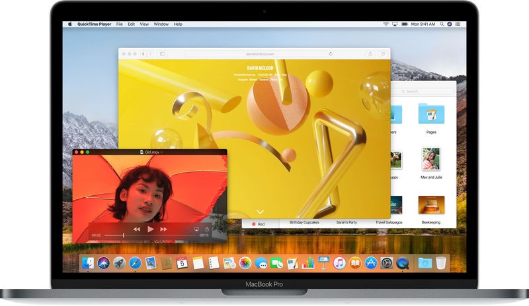Select Max and Julie photo in Finder
This screenshot has height=306, width=529.
tap(431, 159)
